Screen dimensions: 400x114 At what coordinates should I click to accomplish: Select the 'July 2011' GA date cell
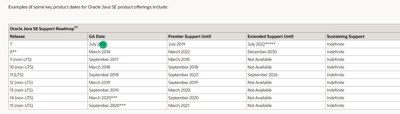[97, 44]
